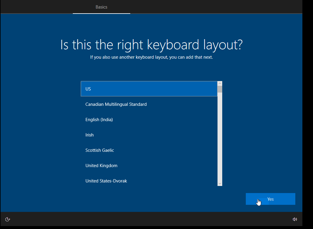This screenshot has width=313, height=229.
Task: Select the US keyboard layout
Action: coord(149,89)
